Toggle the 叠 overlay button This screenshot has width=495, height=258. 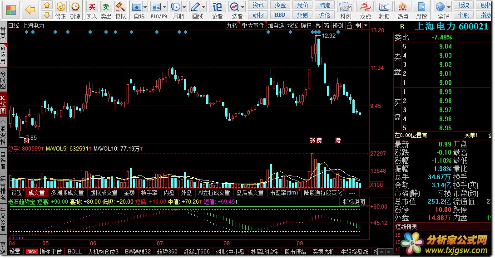tap(318, 25)
